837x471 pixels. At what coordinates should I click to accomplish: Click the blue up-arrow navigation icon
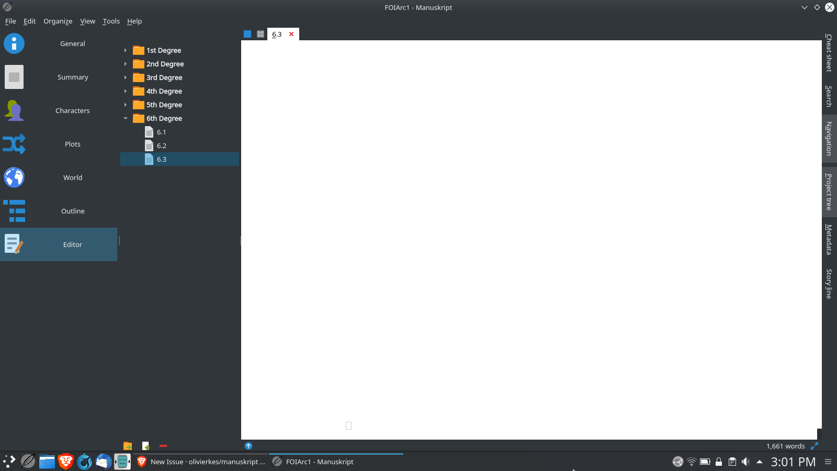click(x=248, y=446)
